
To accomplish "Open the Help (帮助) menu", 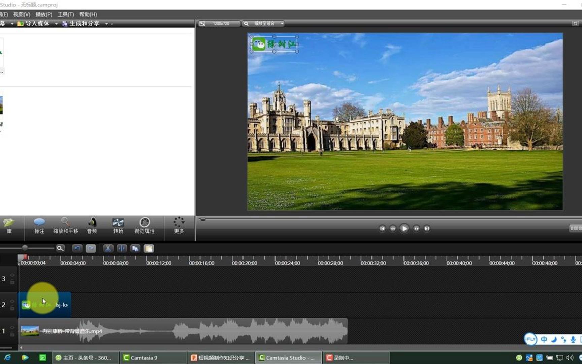I will [x=88, y=14].
